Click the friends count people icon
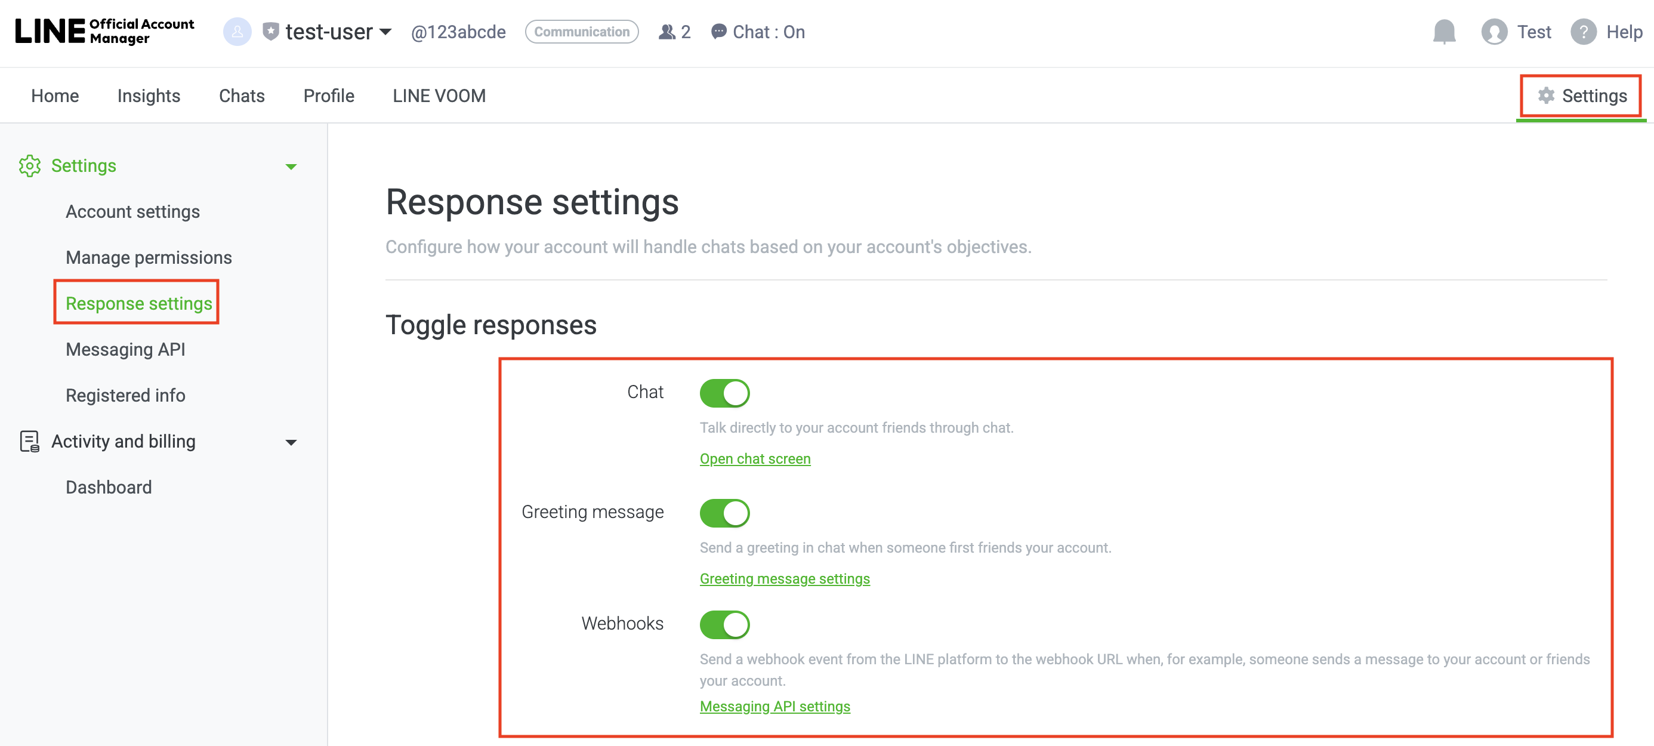This screenshot has width=1654, height=746. pyautogui.click(x=667, y=32)
